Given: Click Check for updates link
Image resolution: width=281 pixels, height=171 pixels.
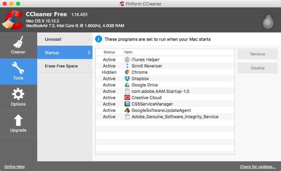Looking at the screenshot, I should coord(258,167).
